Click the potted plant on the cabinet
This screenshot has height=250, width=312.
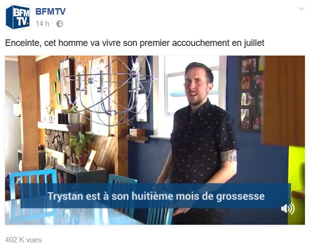pos(82,148)
